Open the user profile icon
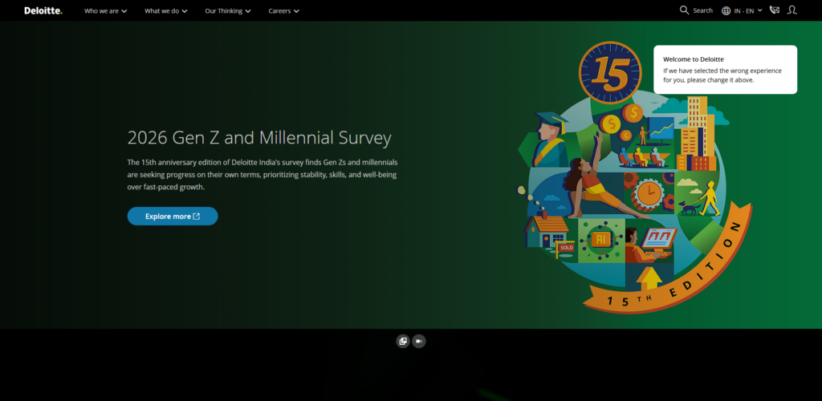Image resolution: width=822 pixels, height=401 pixels. pyautogui.click(x=792, y=10)
